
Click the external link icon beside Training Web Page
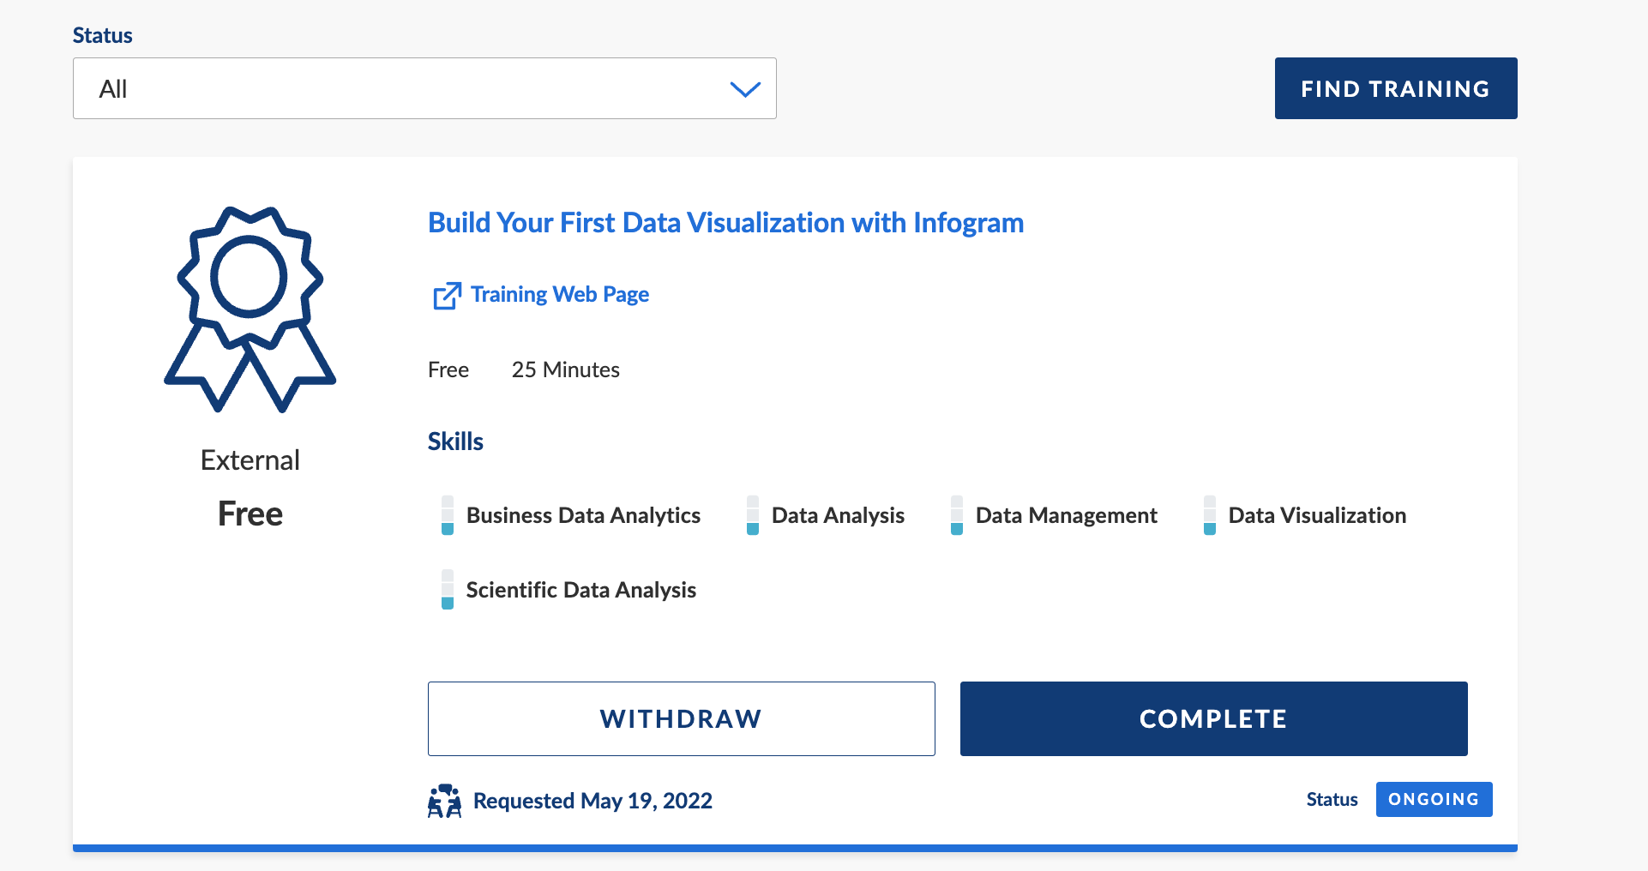pos(447,296)
